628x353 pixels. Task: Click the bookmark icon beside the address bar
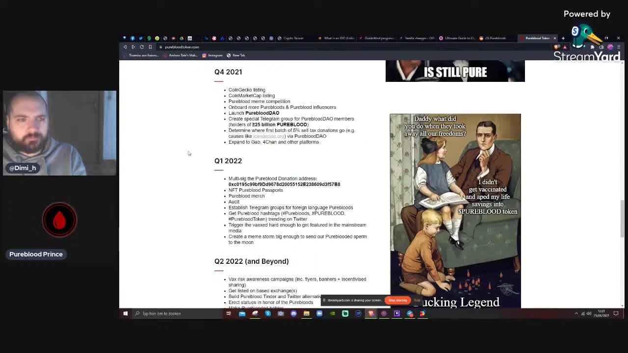coord(150,47)
